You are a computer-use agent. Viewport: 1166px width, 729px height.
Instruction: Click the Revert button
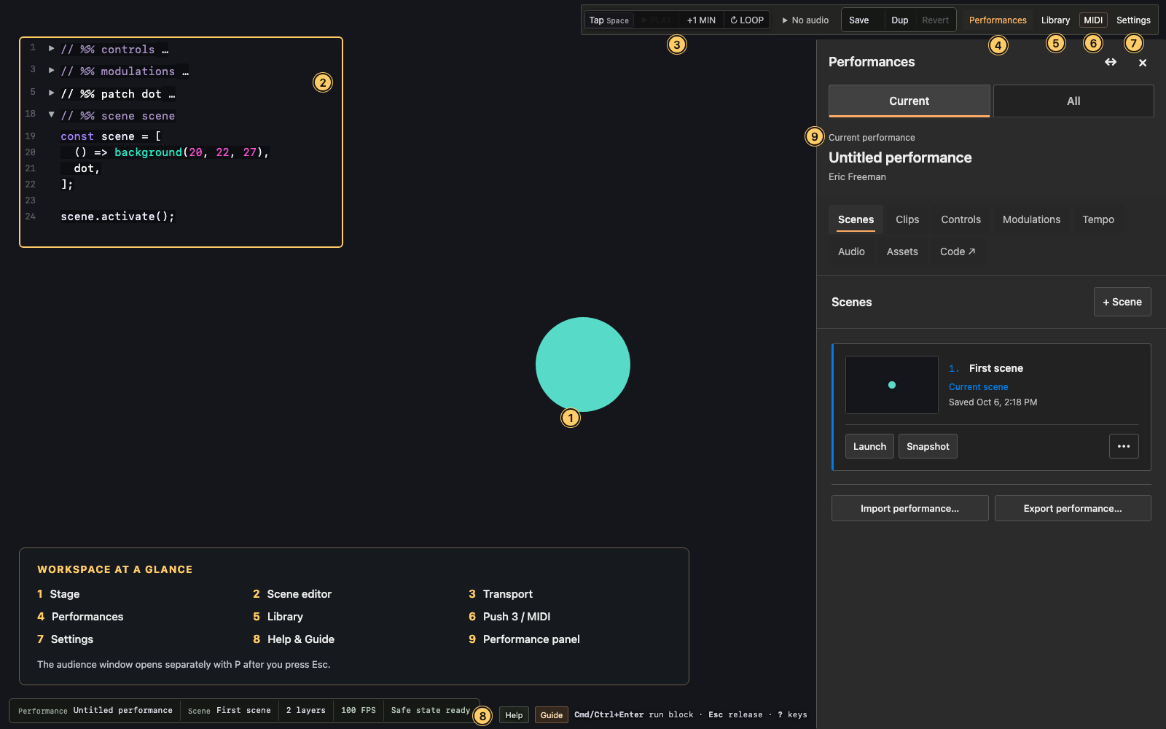coord(935,20)
